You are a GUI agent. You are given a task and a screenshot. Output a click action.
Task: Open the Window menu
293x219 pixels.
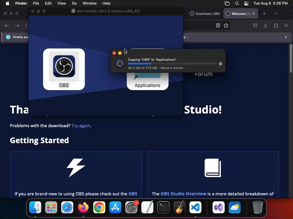(90, 3)
